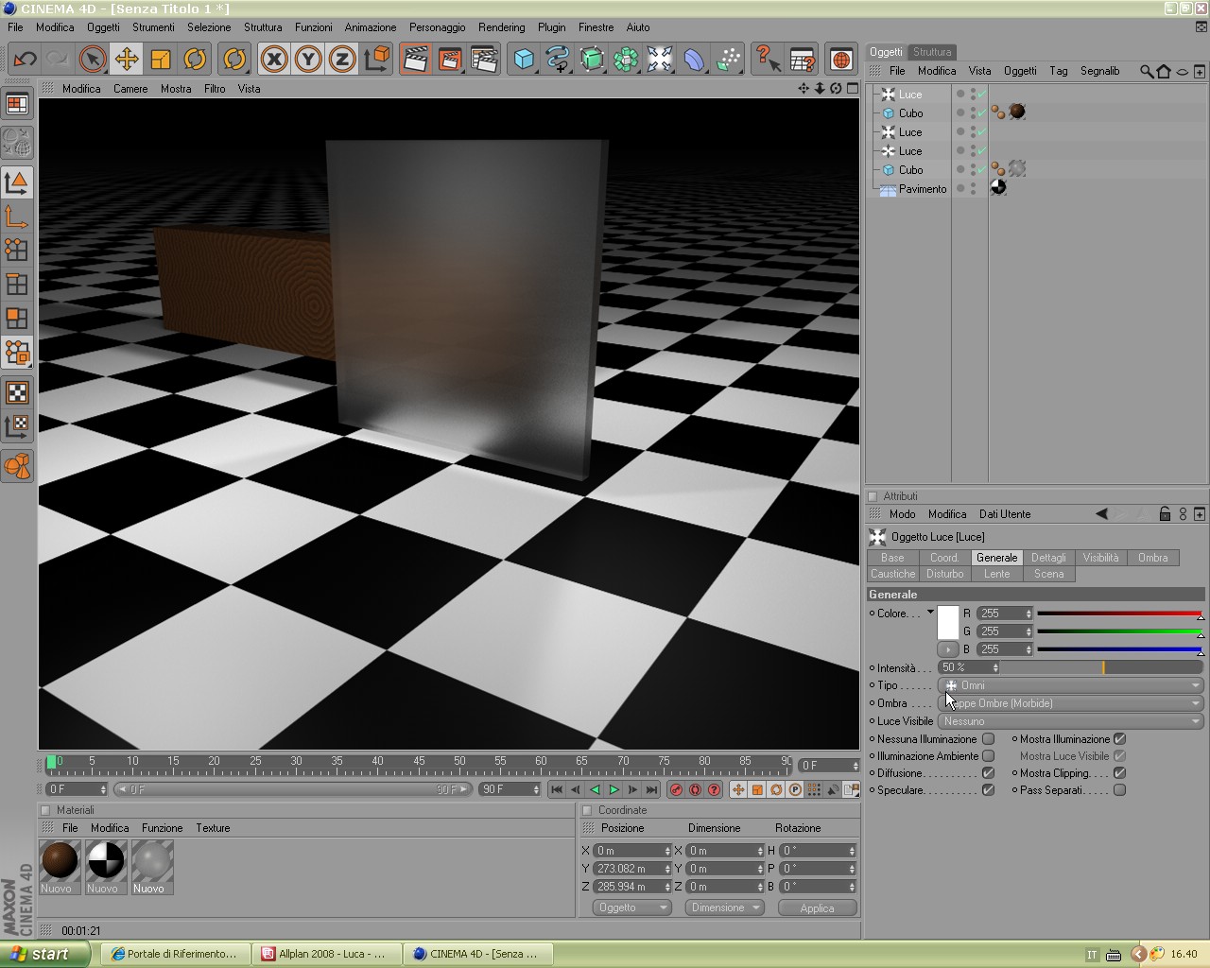Open the Personaggio menu
1210x968 pixels.
[437, 27]
